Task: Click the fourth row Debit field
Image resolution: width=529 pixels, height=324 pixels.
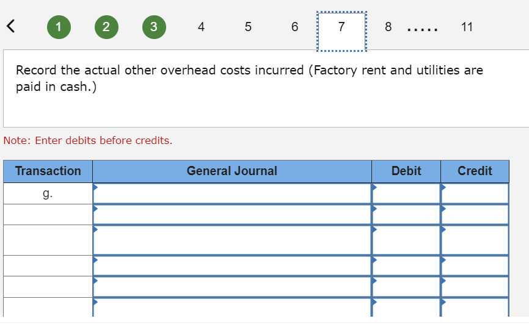Action: [406, 265]
